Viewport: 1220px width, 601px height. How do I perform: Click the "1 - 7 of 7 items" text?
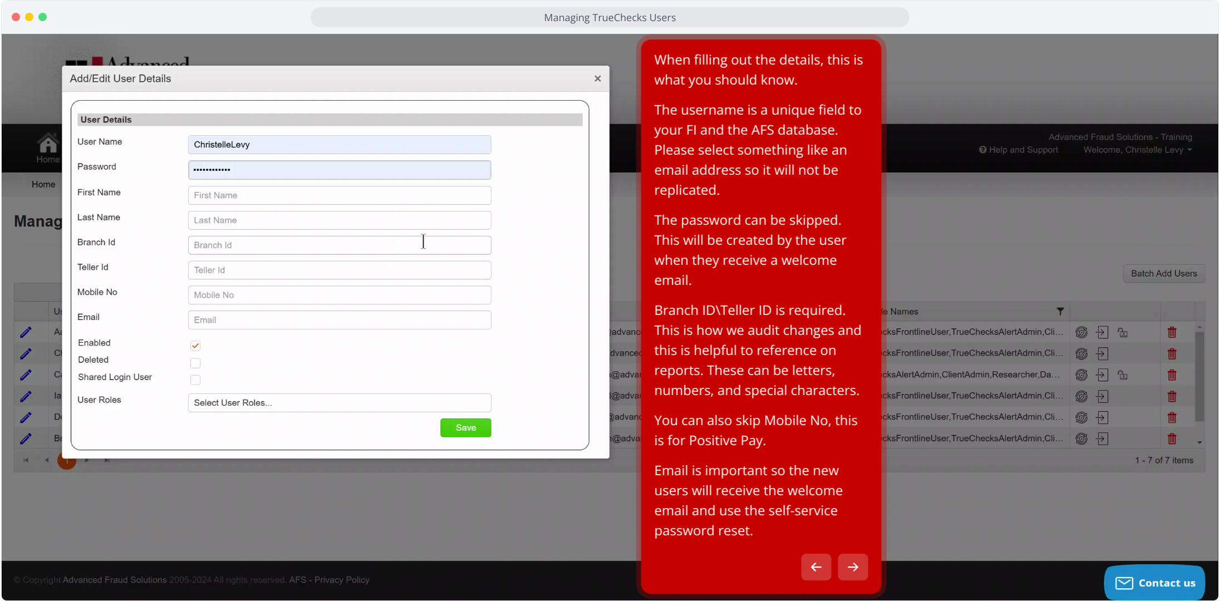tap(1164, 460)
